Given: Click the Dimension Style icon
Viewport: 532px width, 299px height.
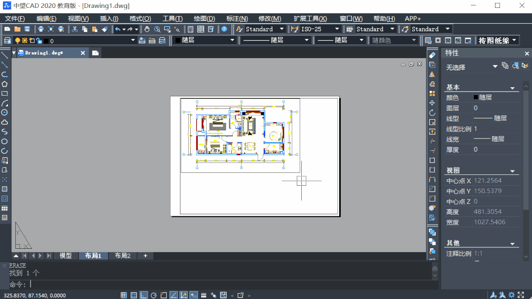Looking at the screenshot, I should [x=294, y=29].
